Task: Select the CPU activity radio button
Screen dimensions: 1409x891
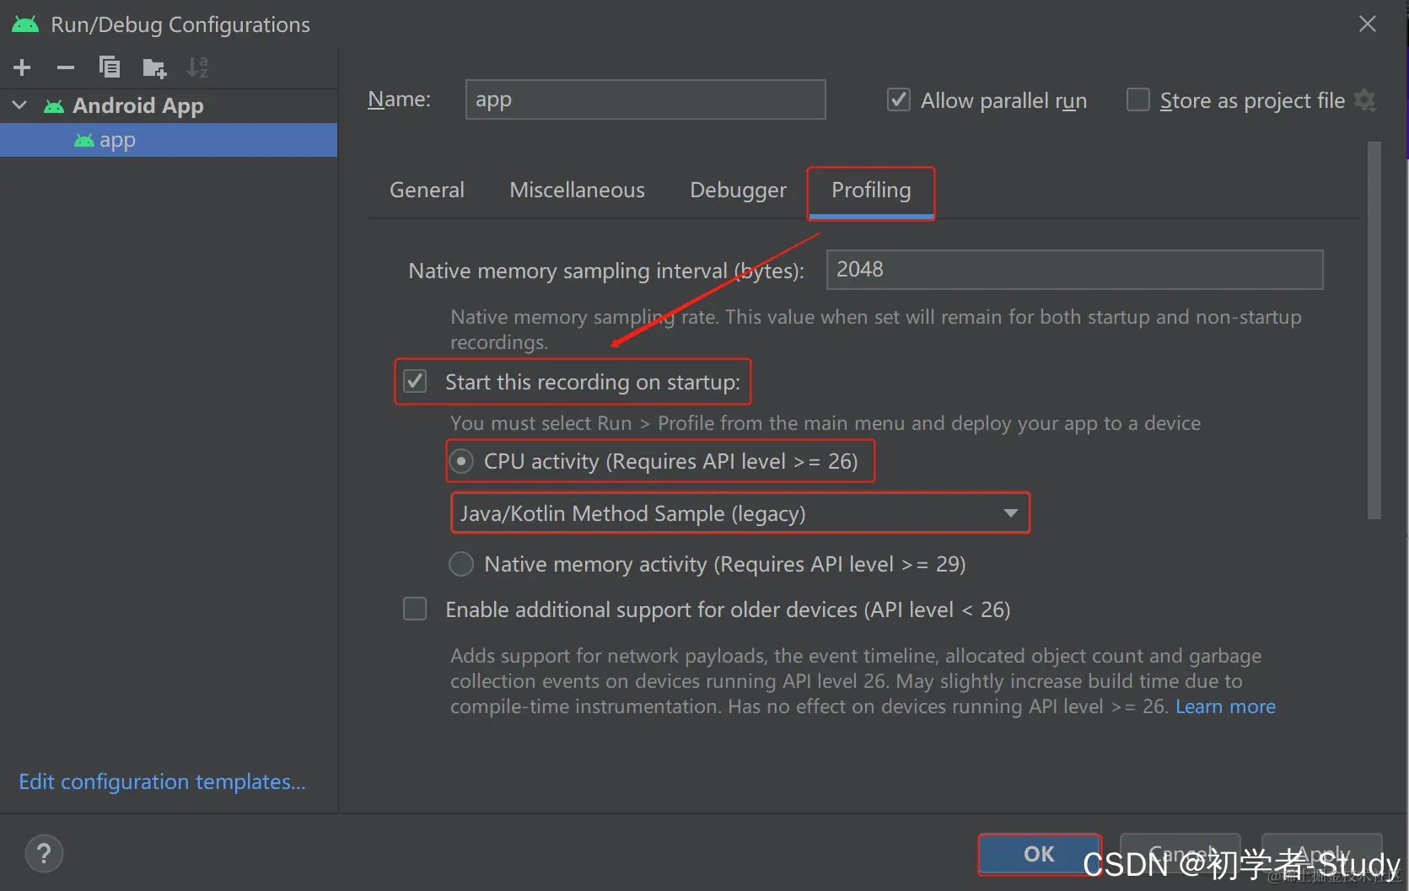Action: tap(460, 462)
